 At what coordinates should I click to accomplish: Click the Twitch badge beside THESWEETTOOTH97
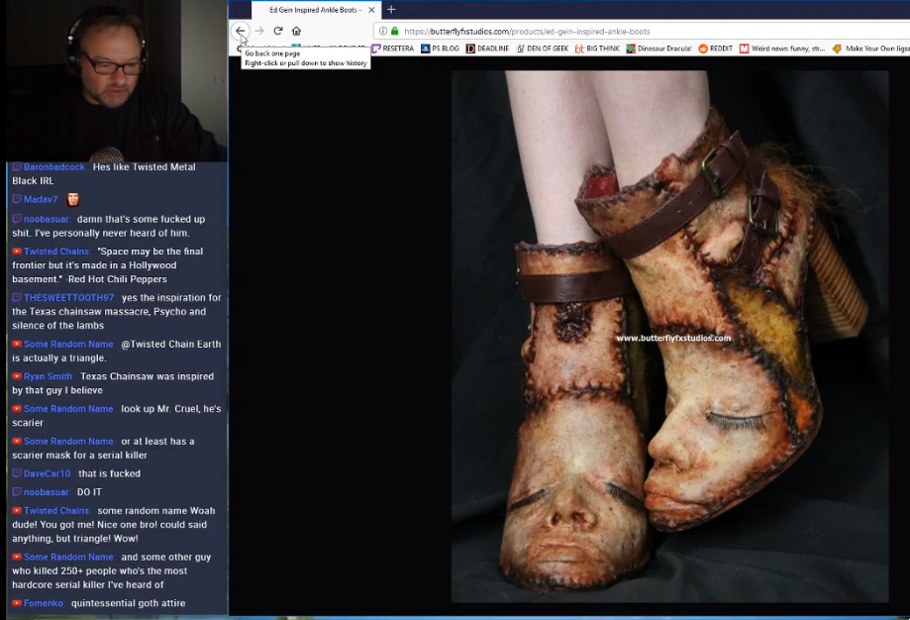pyautogui.click(x=17, y=298)
